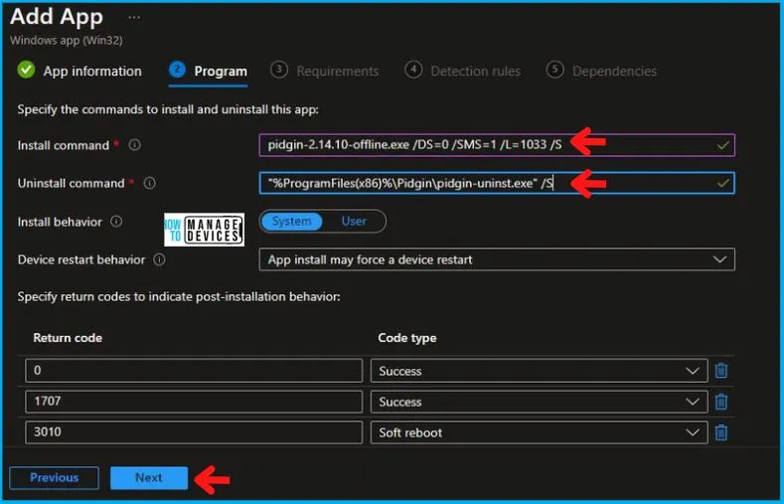Open code type dropdown for return code 1707

coord(539,402)
